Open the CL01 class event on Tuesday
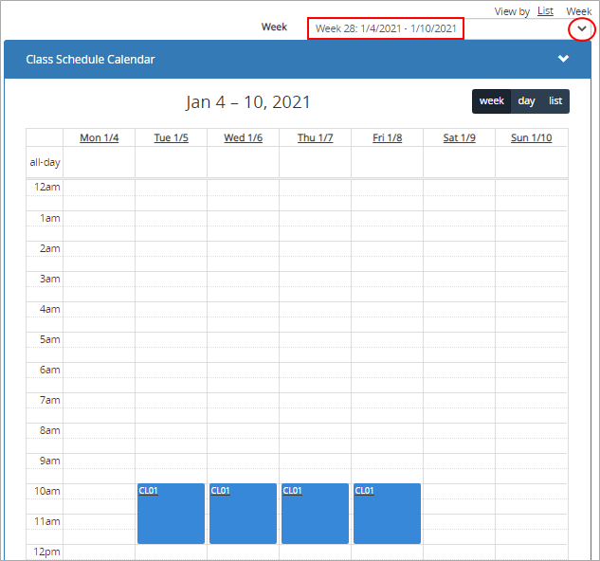This screenshot has width=600, height=561. point(171,514)
